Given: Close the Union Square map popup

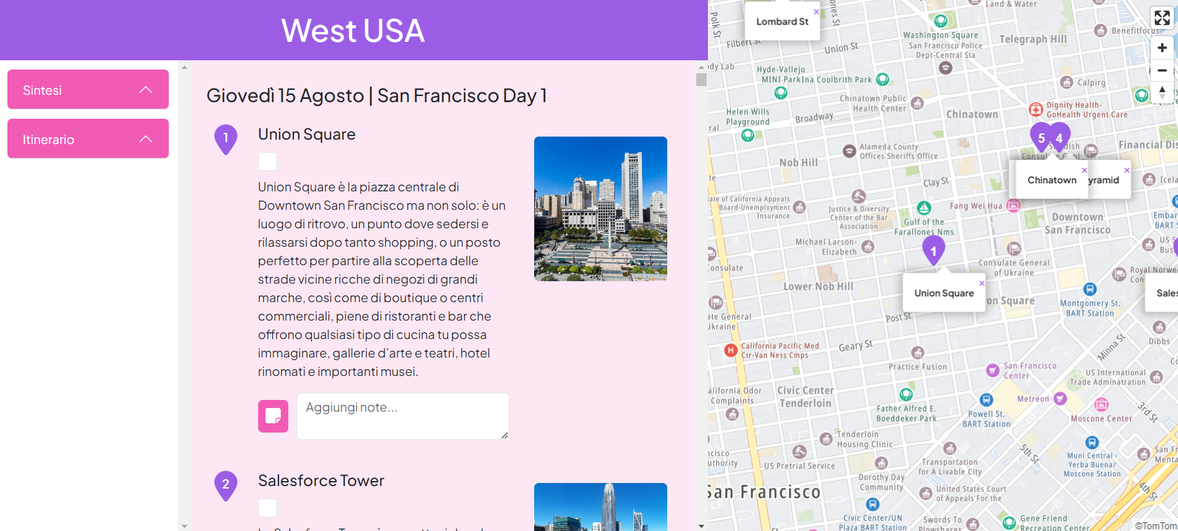Looking at the screenshot, I should [x=981, y=283].
